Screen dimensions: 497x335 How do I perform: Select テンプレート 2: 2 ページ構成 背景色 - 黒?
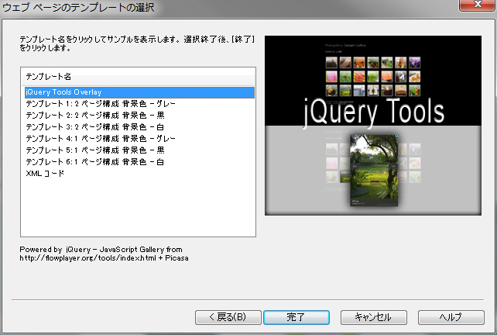point(139,116)
